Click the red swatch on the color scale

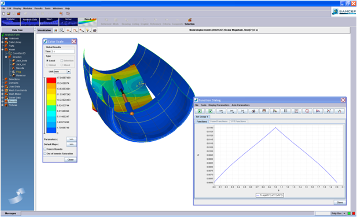(x=51, y=80)
